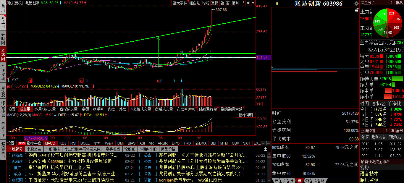Screen dimensions: 404x183
Task: Click the 2017-04-28 date marker on timeline
Action: point(35,138)
